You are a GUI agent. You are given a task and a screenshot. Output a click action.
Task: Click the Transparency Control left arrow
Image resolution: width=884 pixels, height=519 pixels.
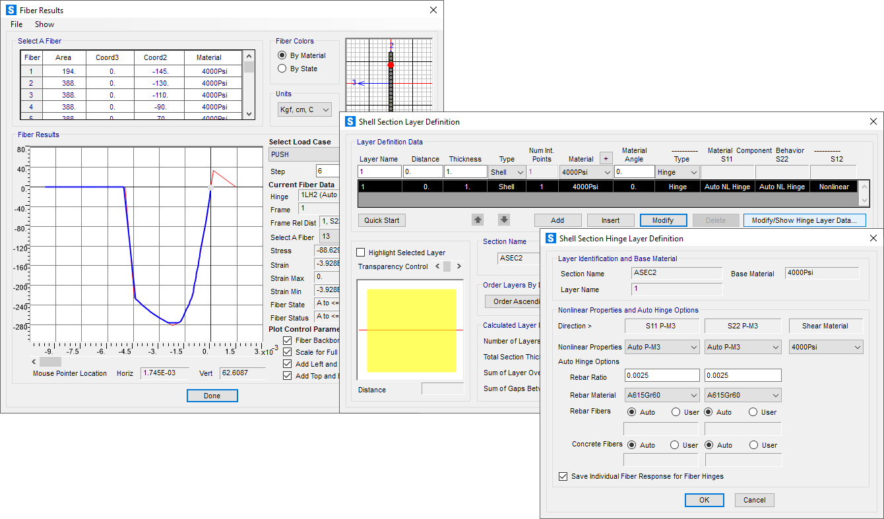[x=437, y=266]
